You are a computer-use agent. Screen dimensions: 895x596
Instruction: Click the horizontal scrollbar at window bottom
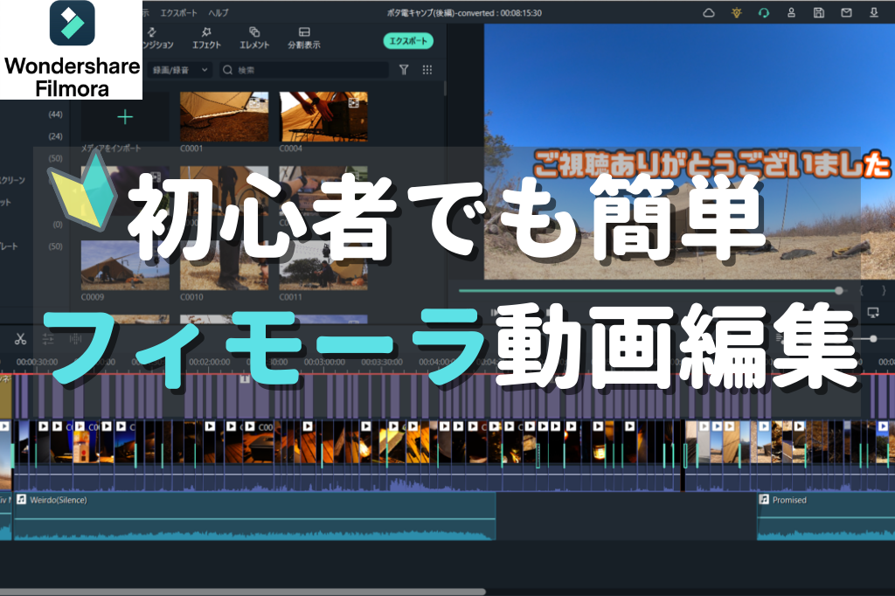(x=243, y=592)
